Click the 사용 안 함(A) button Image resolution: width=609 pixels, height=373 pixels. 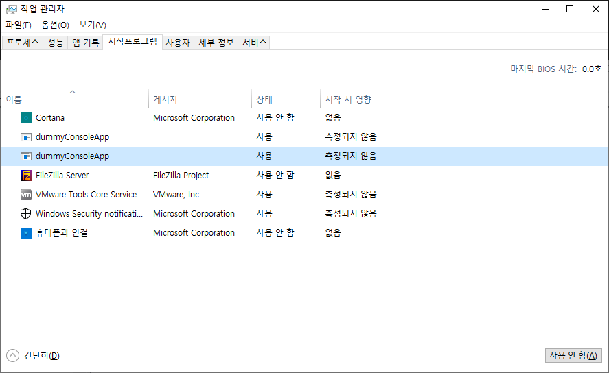pyautogui.click(x=573, y=356)
